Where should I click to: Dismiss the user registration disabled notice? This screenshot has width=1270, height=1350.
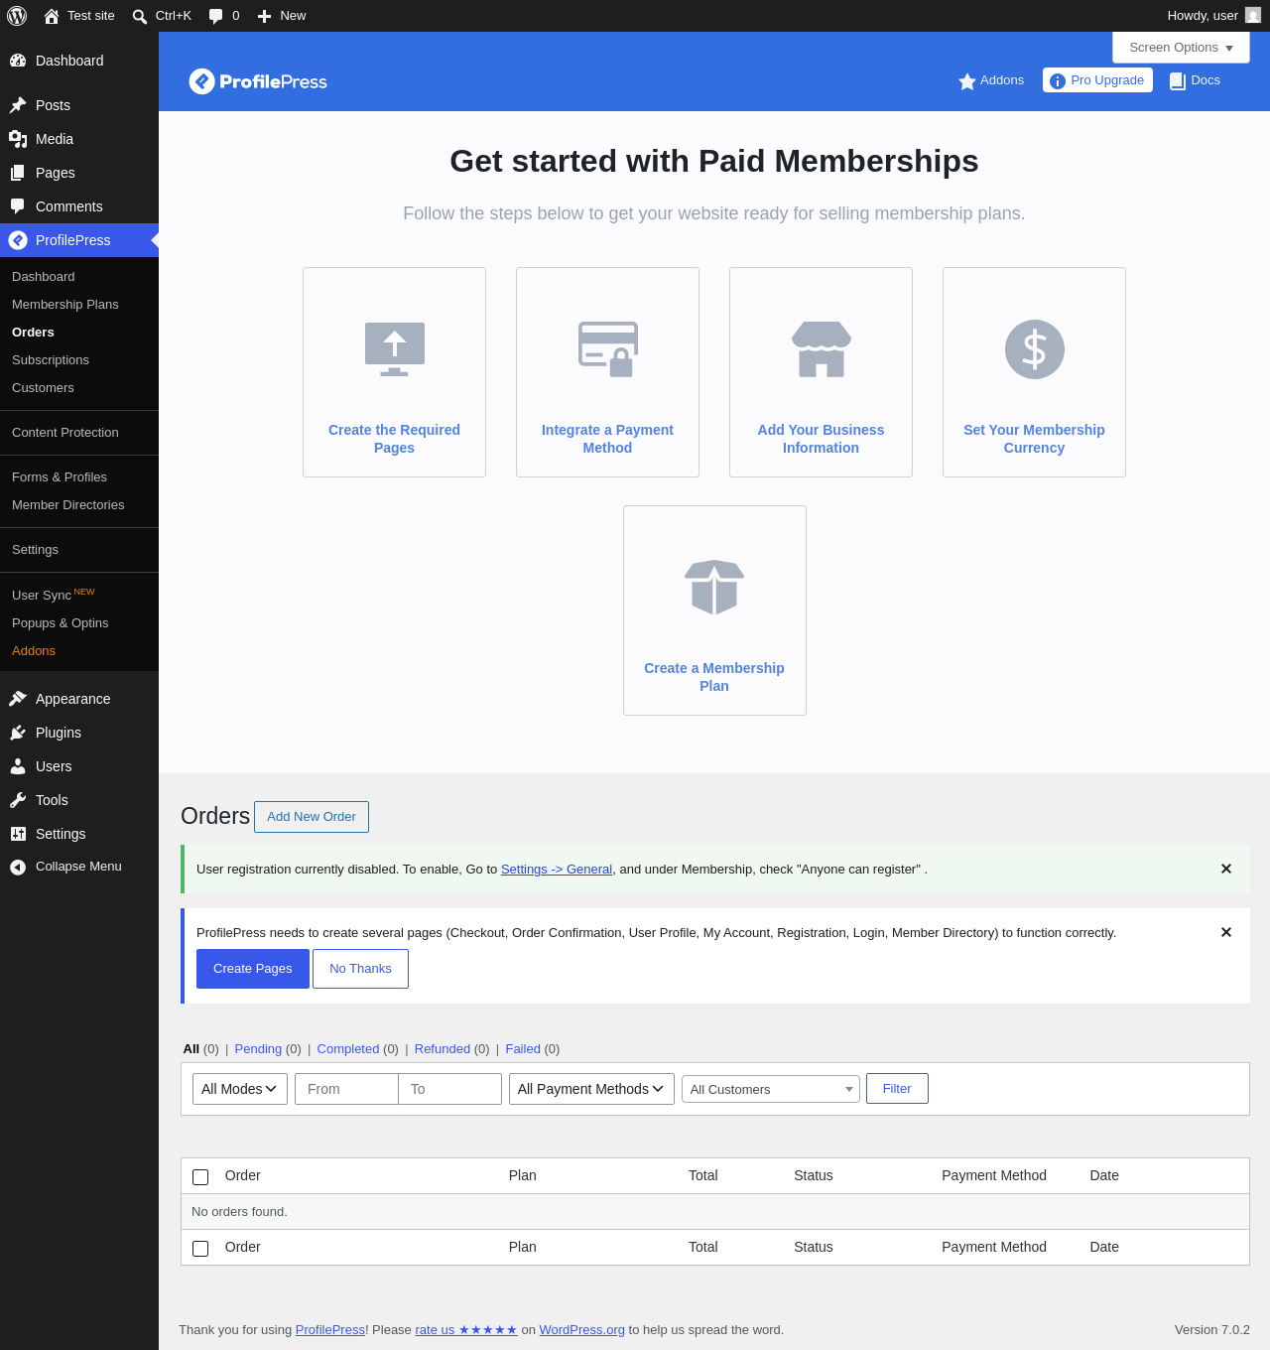(x=1226, y=869)
